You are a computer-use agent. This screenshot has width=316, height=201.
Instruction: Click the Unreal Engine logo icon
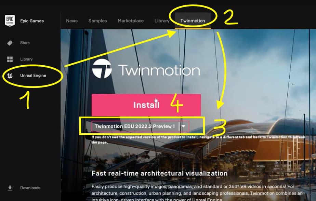click(x=10, y=76)
